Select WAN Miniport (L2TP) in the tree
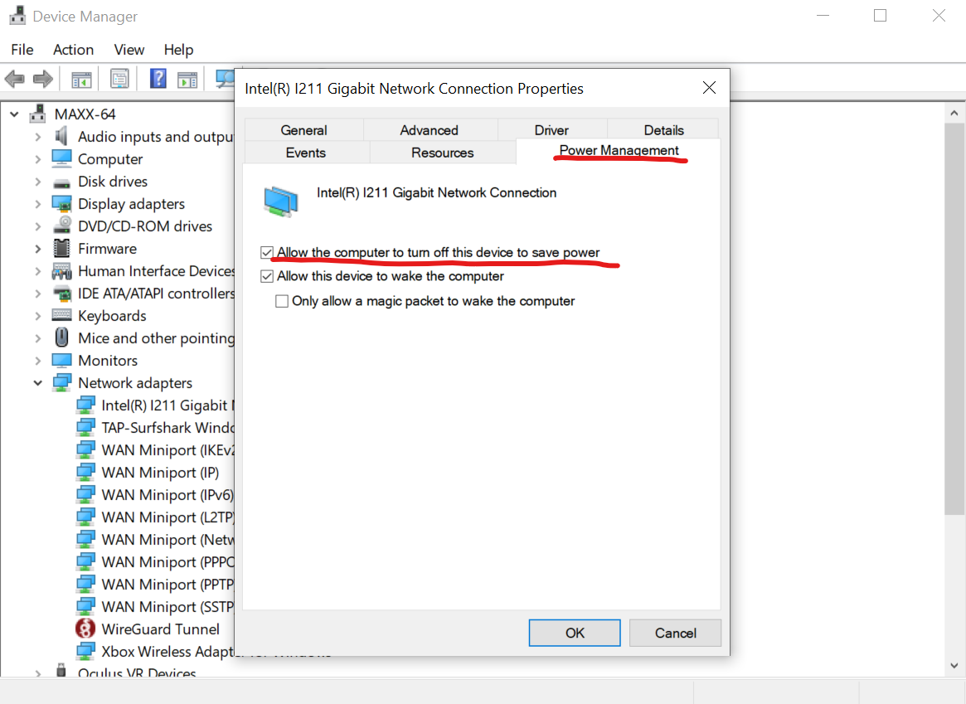 pyautogui.click(x=167, y=517)
